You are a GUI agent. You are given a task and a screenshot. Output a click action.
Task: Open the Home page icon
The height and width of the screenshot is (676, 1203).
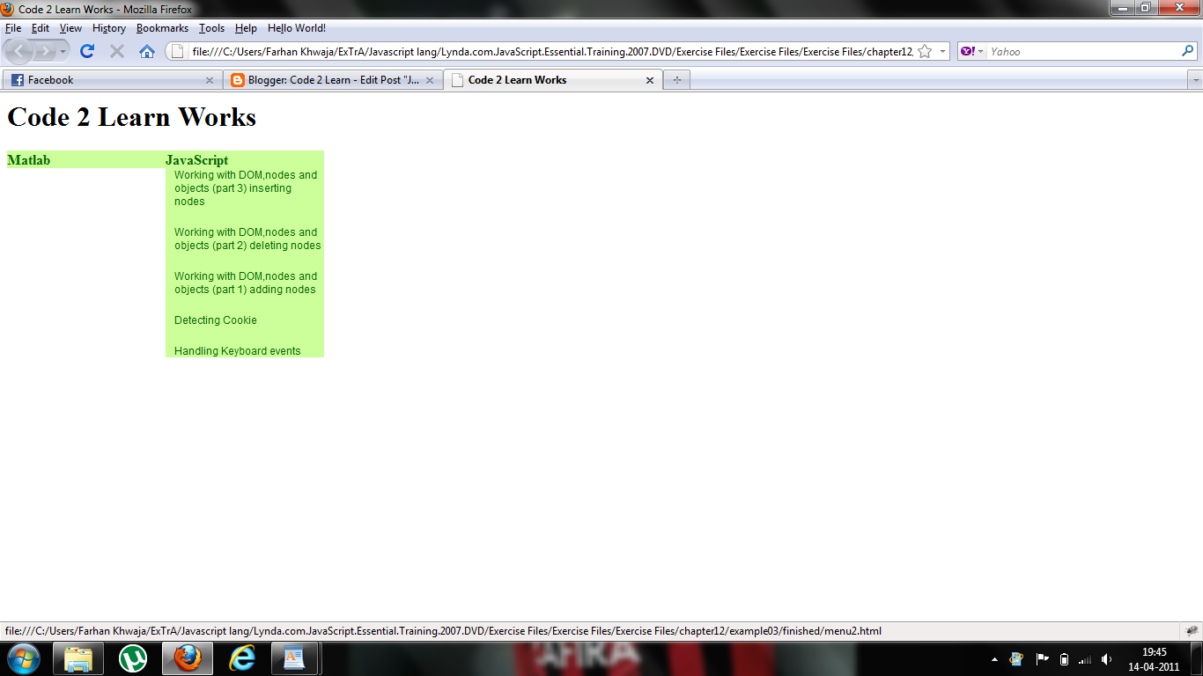[147, 51]
